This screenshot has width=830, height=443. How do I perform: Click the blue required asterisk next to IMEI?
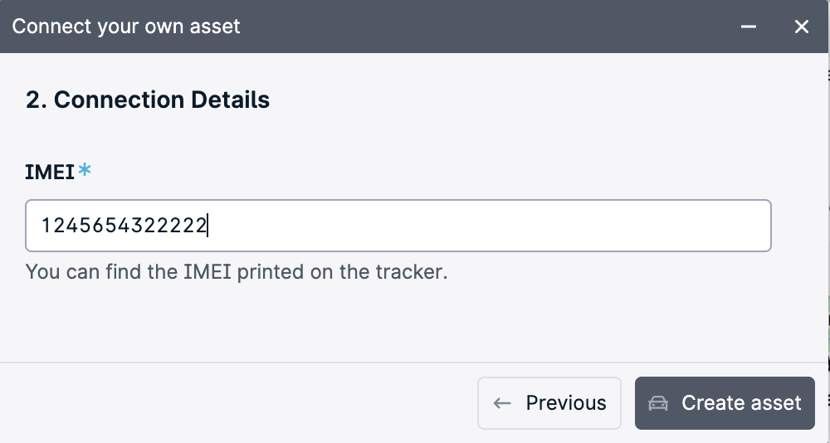[x=85, y=170]
